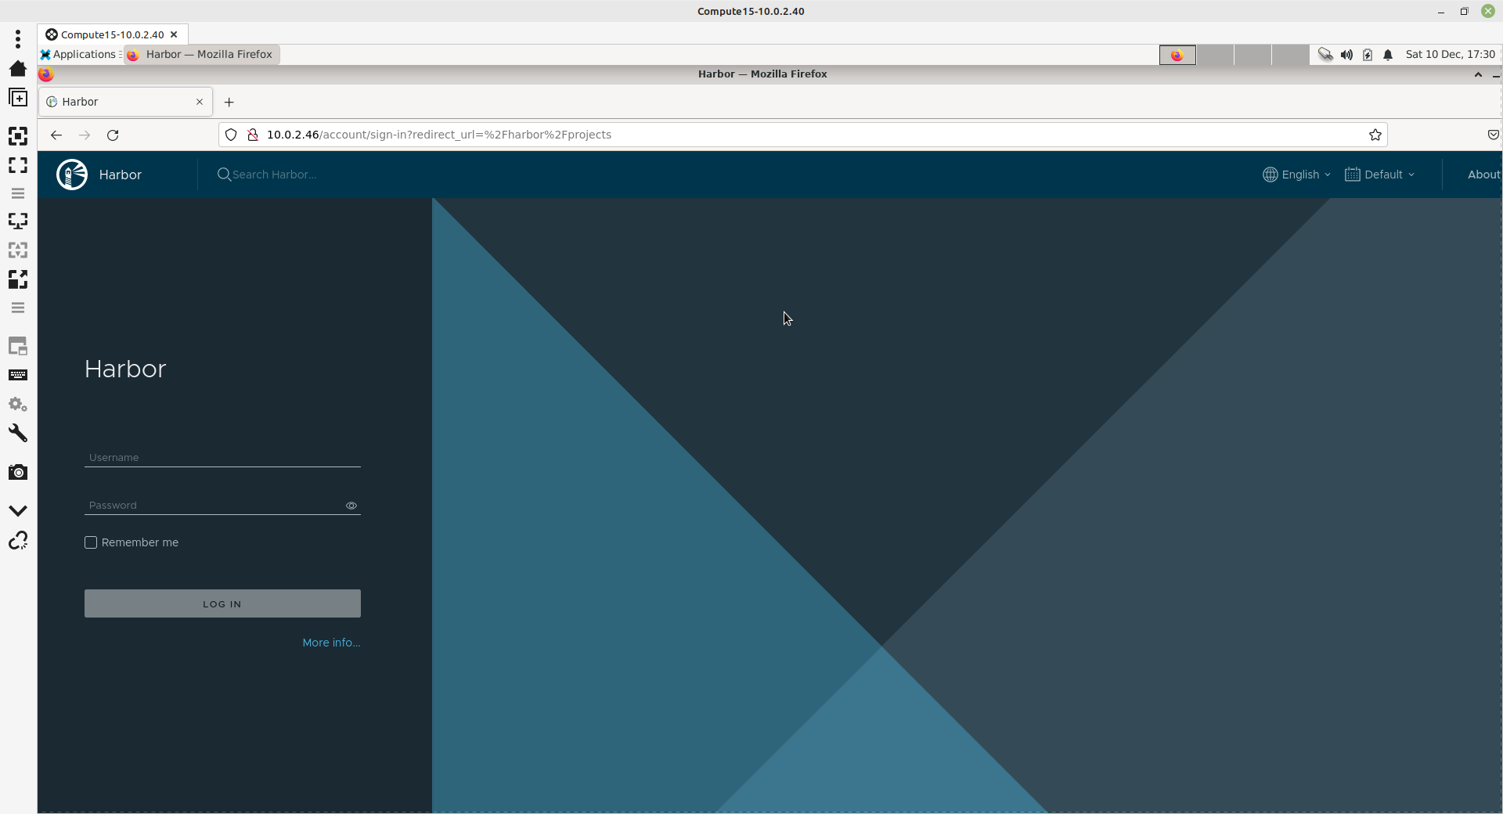Click the home icon in left sidebar
This screenshot has height=814, width=1503.
point(17,69)
